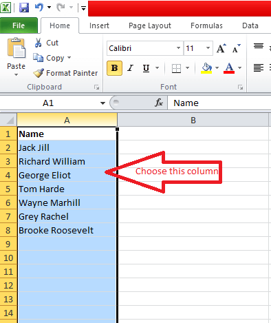Click cell containing Grey Rachel
Screen dimensions: 271x323
coord(67,216)
